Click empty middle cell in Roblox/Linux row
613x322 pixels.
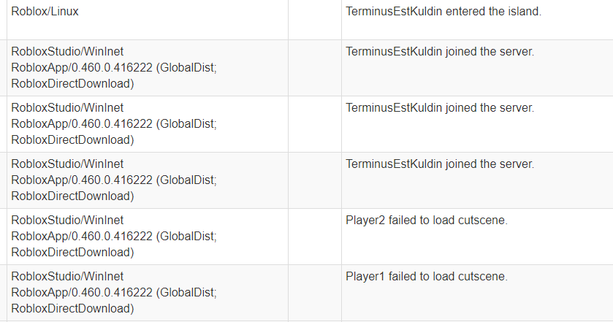coord(314,20)
